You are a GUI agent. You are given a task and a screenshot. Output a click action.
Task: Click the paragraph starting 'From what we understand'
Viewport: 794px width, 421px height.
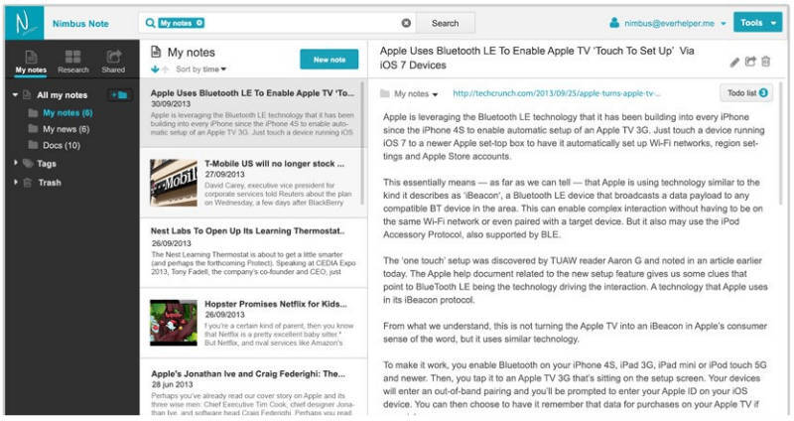pyautogui.click(x=575, y=333)
